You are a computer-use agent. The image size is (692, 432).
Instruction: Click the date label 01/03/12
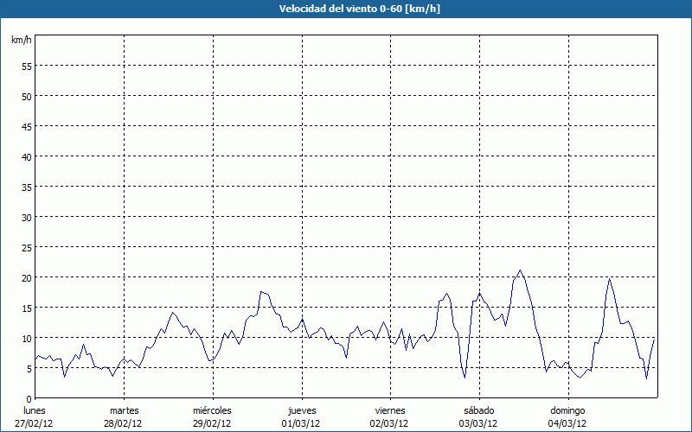click(301, 423)
